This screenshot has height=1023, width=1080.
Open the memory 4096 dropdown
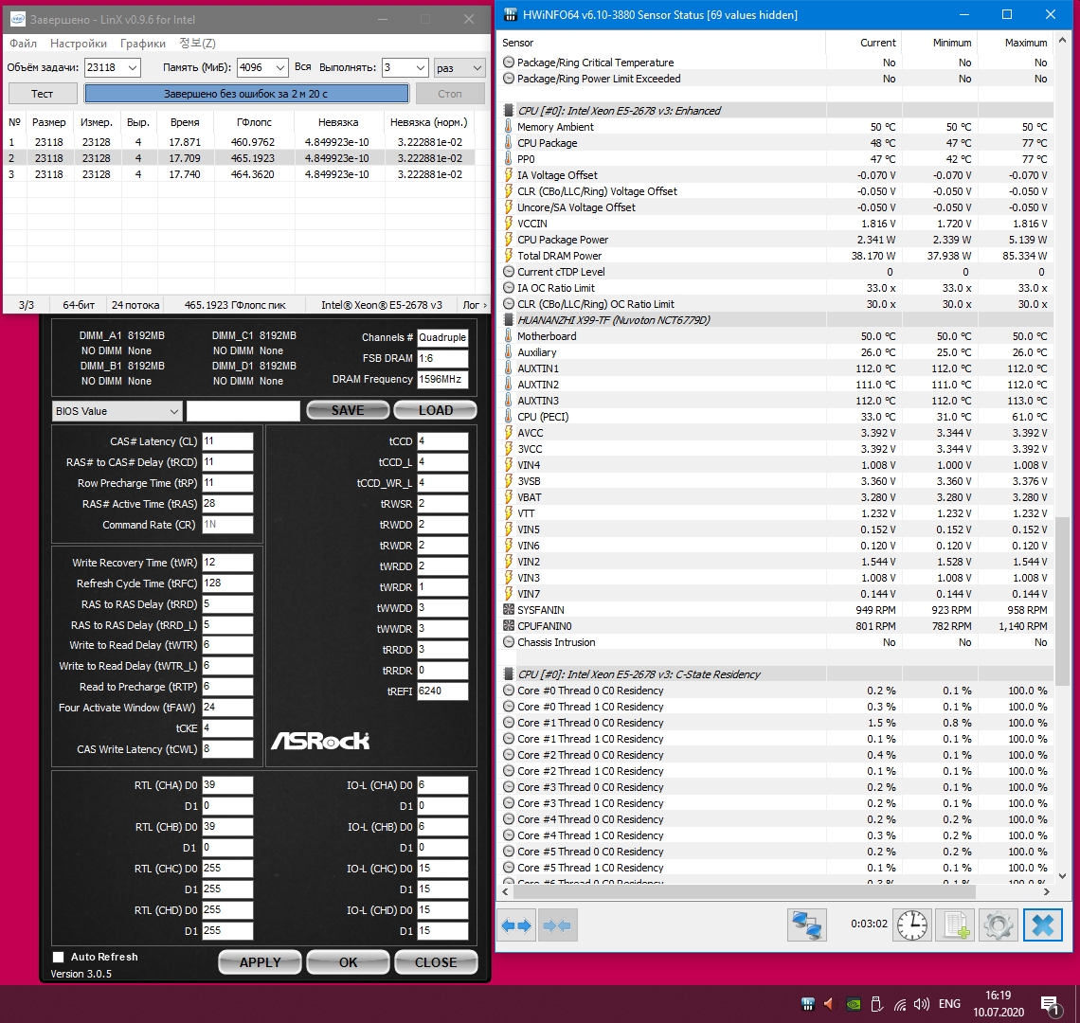click(279, 67)
